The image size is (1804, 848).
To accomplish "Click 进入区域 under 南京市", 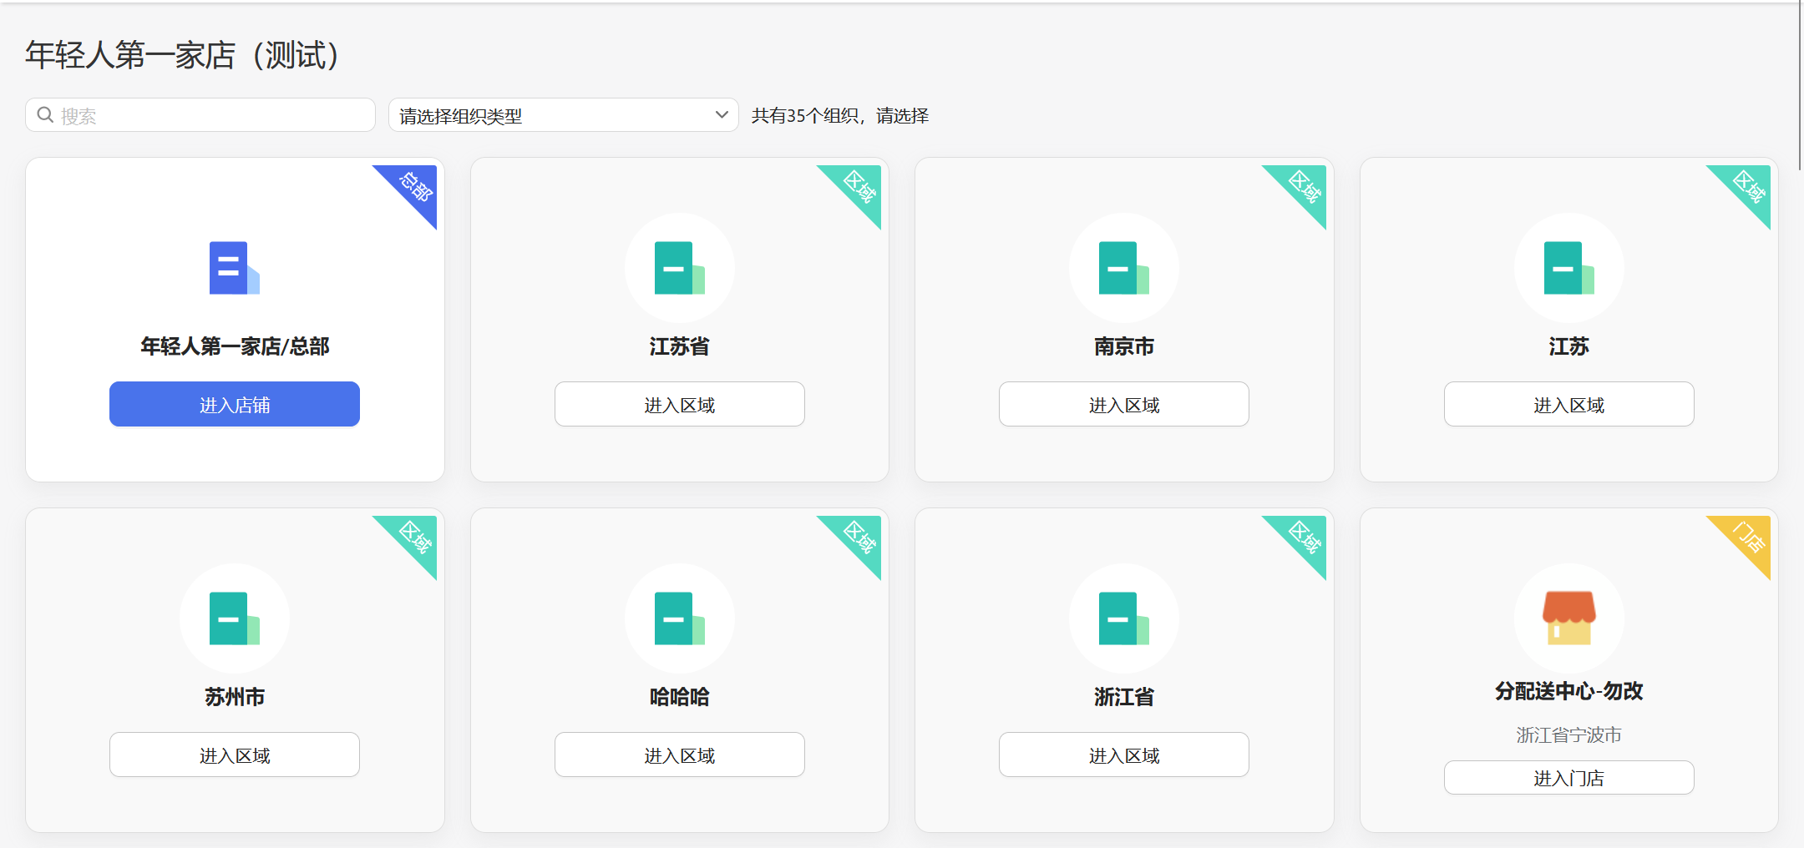I will pos(1124,405).
